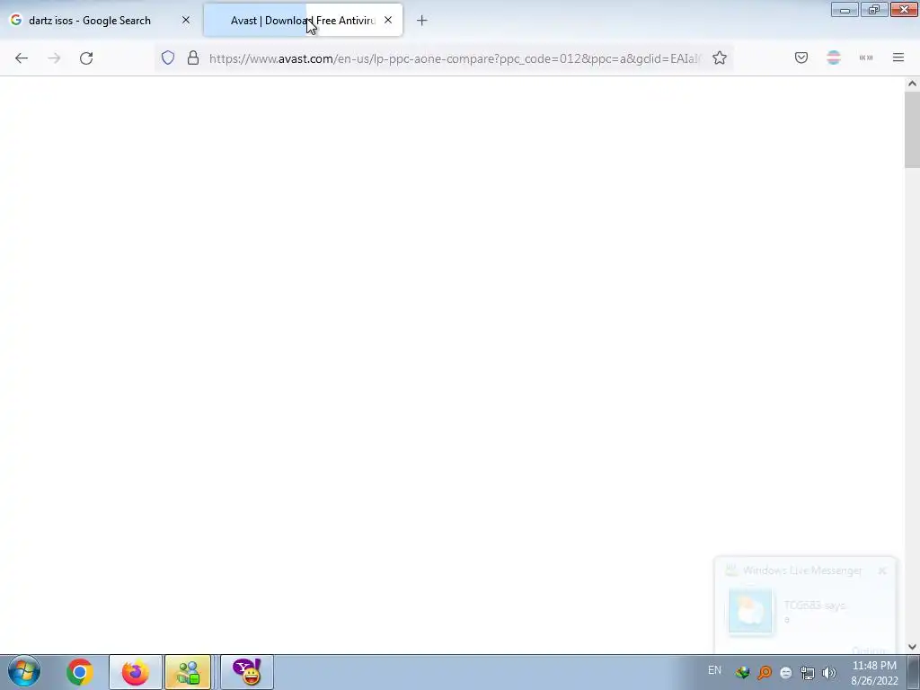Open the Firefox account avatar icon
The width and height of the screenshot is (920, 690).
[834, 57]
